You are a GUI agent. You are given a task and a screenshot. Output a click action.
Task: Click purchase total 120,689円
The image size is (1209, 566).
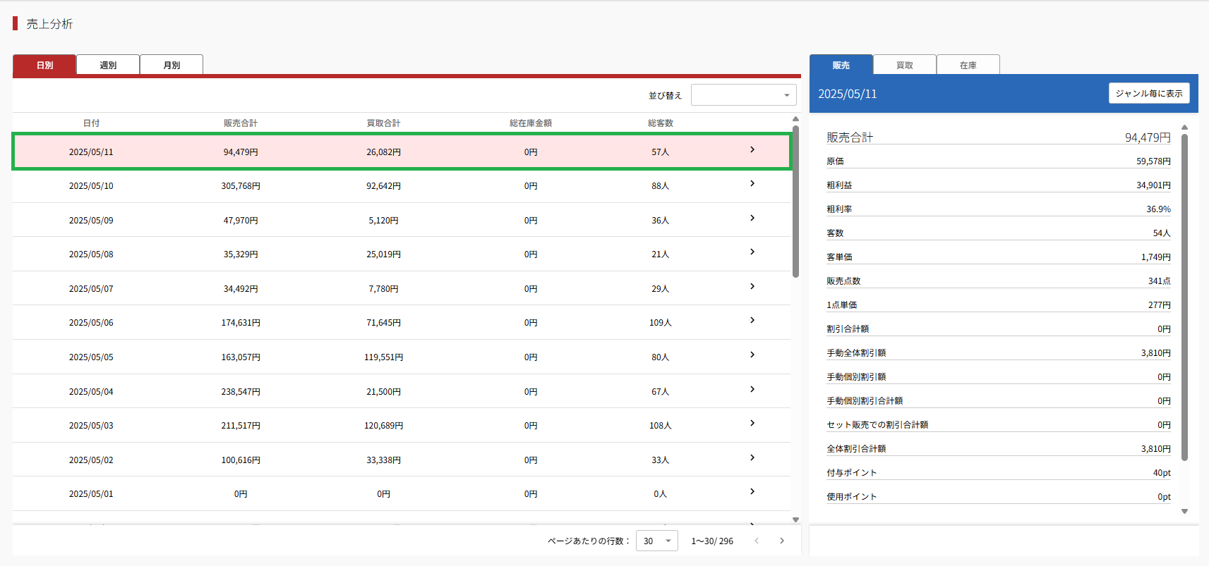383,426
